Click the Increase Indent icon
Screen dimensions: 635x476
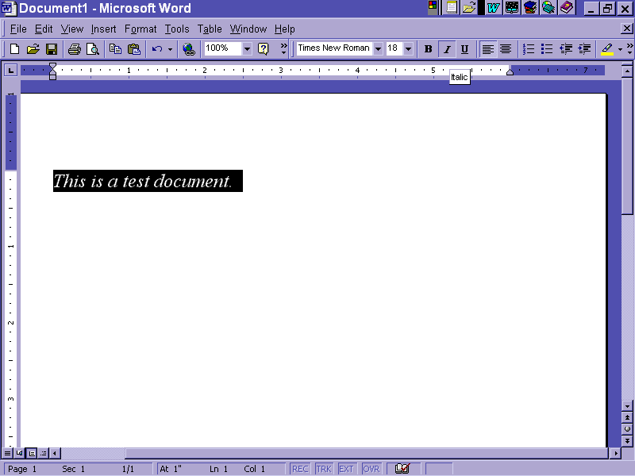[585, 49]
